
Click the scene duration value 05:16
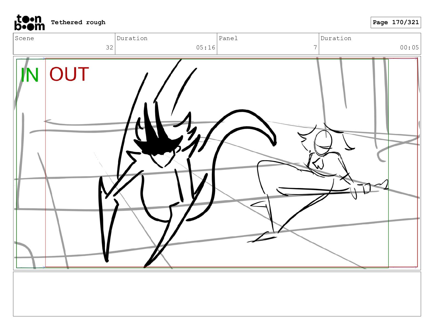[x=205, y=47]
